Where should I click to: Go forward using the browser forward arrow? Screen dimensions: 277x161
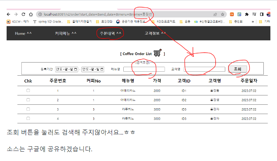16,14
